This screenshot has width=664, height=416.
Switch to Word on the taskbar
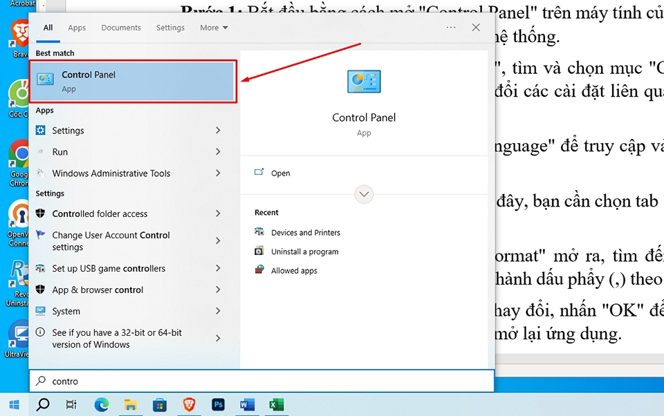247,405
